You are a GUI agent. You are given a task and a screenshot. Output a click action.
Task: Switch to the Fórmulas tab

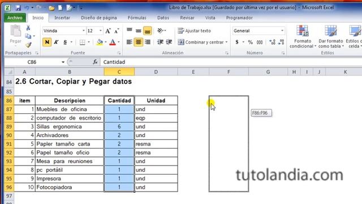tap(137, 18)
